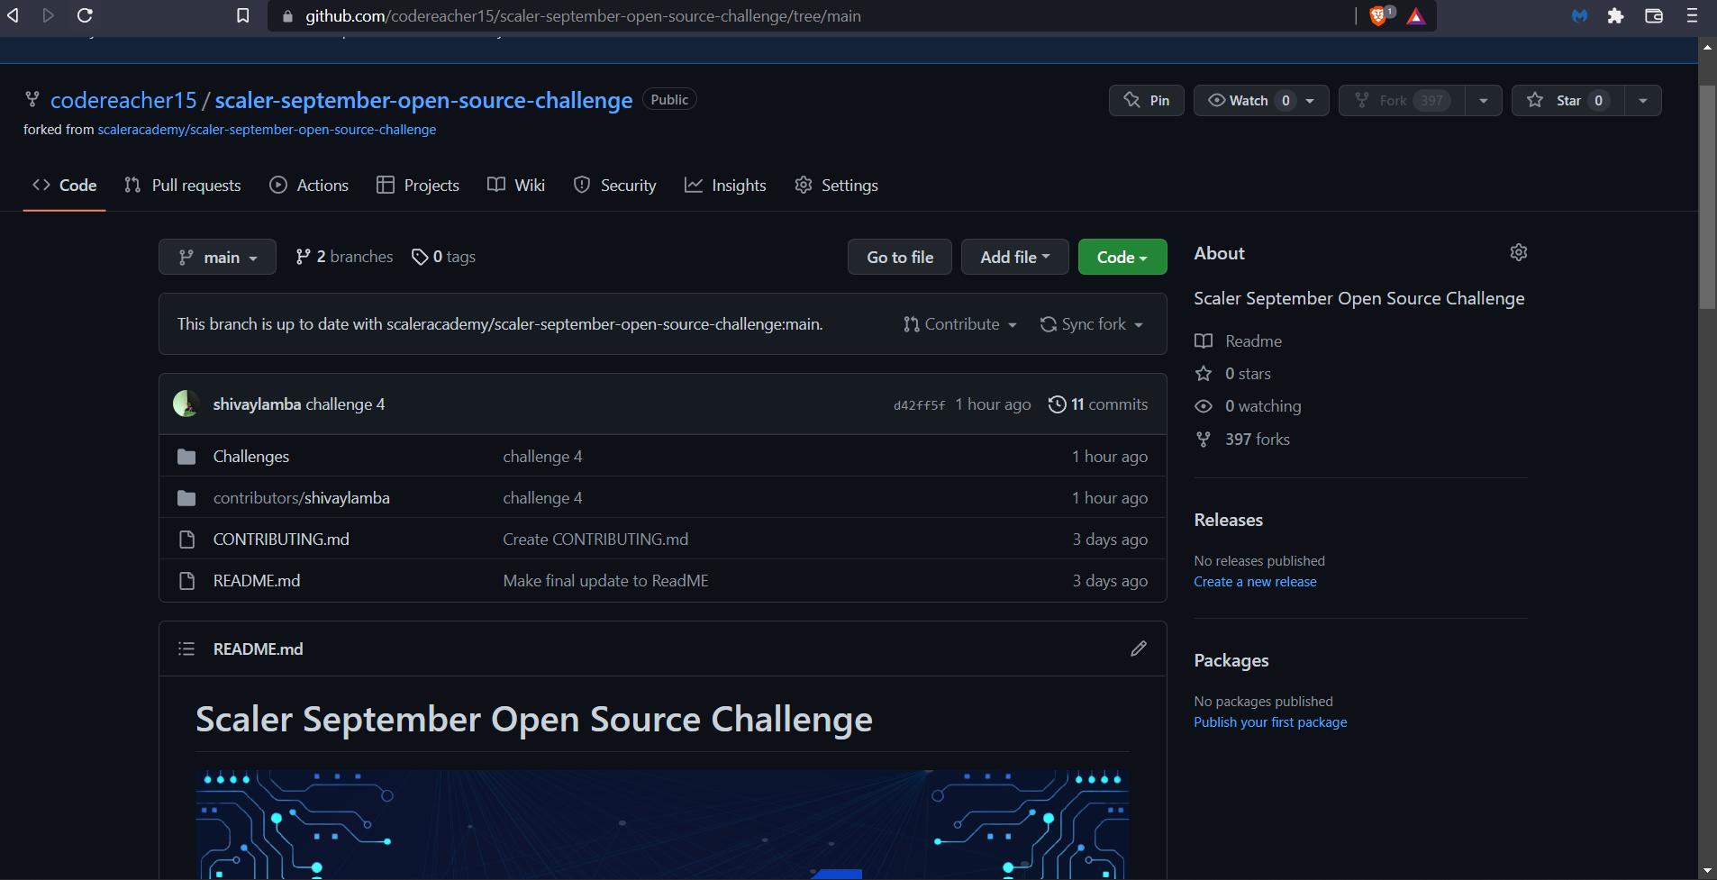Click the Go to file button
Viewport: 1717px width, 880px height.
(x=899, y=257)
